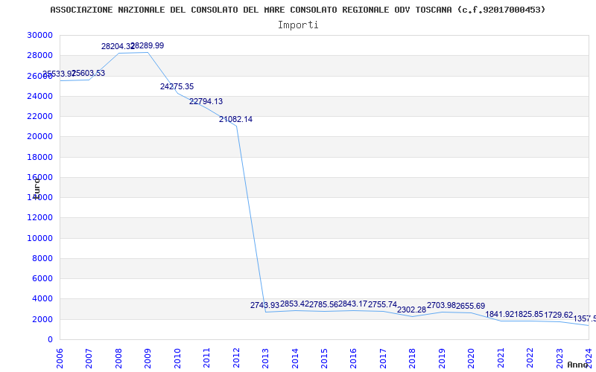Click the 30000 y-axis value
The image size is (596, 372).
pos(39,36)
